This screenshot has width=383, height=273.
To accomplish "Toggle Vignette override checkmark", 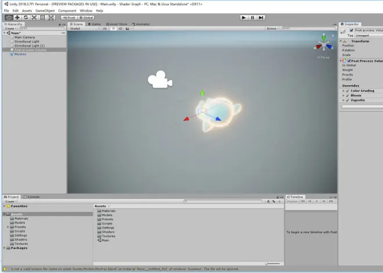I will (348, 100).
